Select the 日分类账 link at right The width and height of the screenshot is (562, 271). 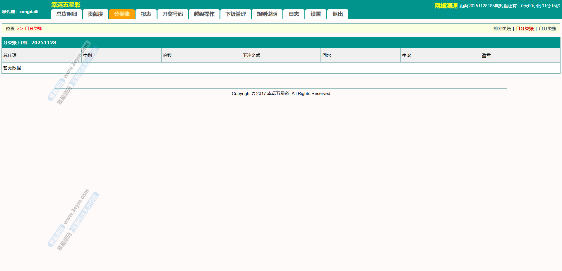525,29
